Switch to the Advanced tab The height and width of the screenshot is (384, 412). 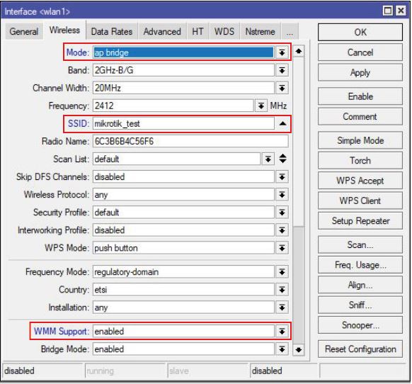[162, 32]
